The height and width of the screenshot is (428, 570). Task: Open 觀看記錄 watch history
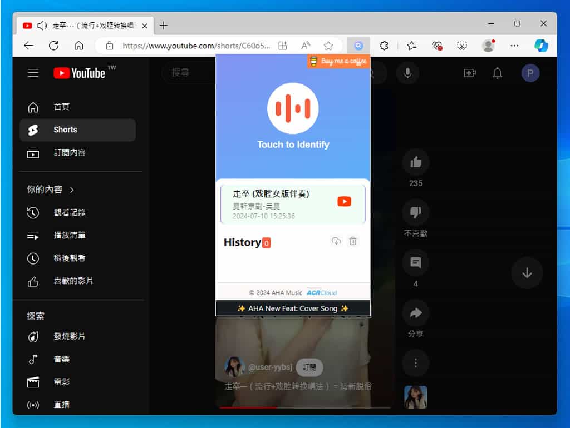coord(78,212)
